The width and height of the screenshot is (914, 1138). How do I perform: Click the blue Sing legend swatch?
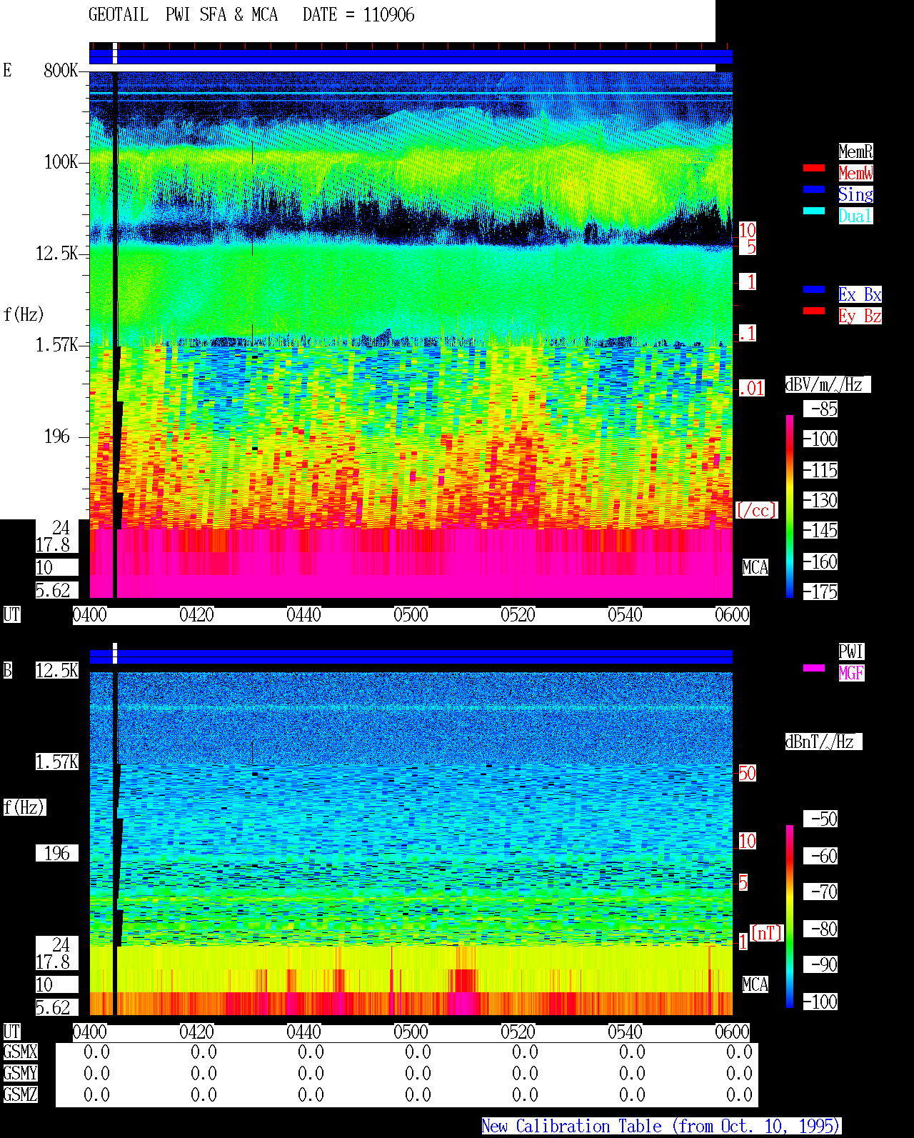814,189
